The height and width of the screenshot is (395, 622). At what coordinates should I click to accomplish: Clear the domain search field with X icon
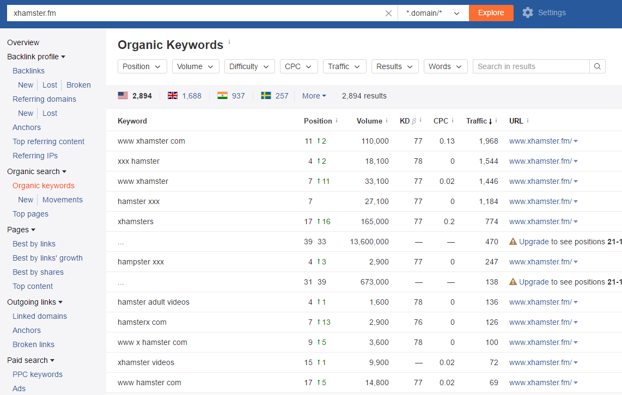(388, 13)
